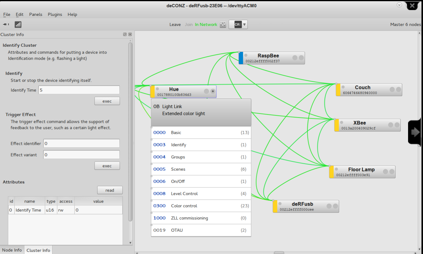Open the Edit menu

coord(20,14)
